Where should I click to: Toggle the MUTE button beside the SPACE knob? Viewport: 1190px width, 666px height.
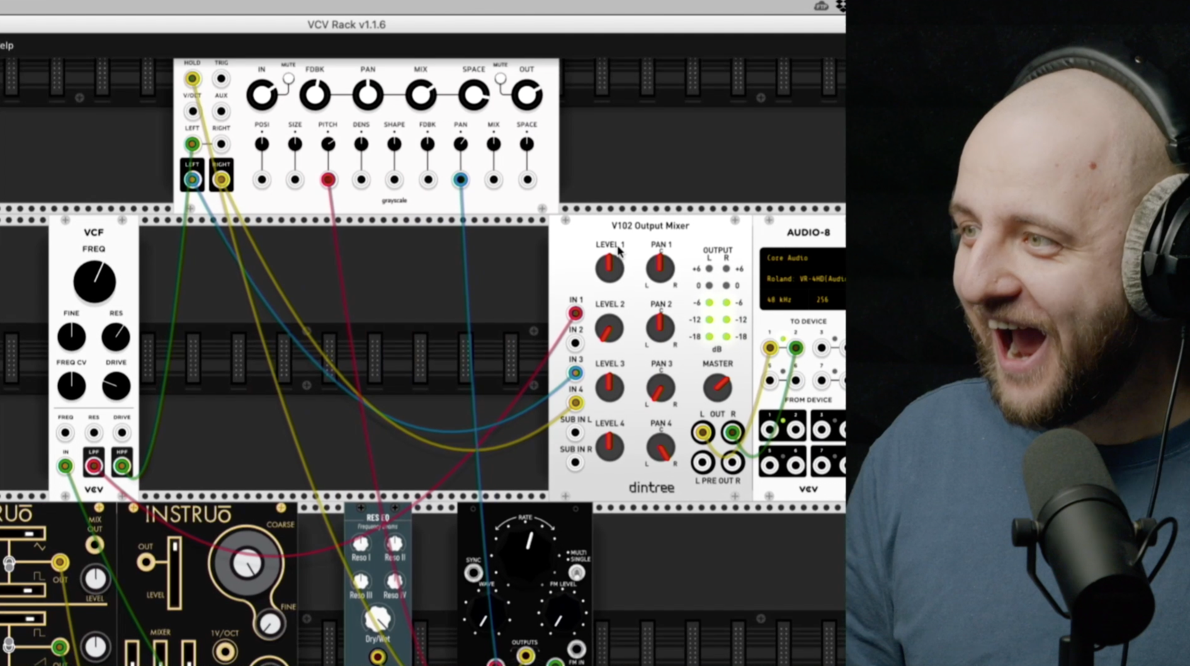[x=500, y=79]
